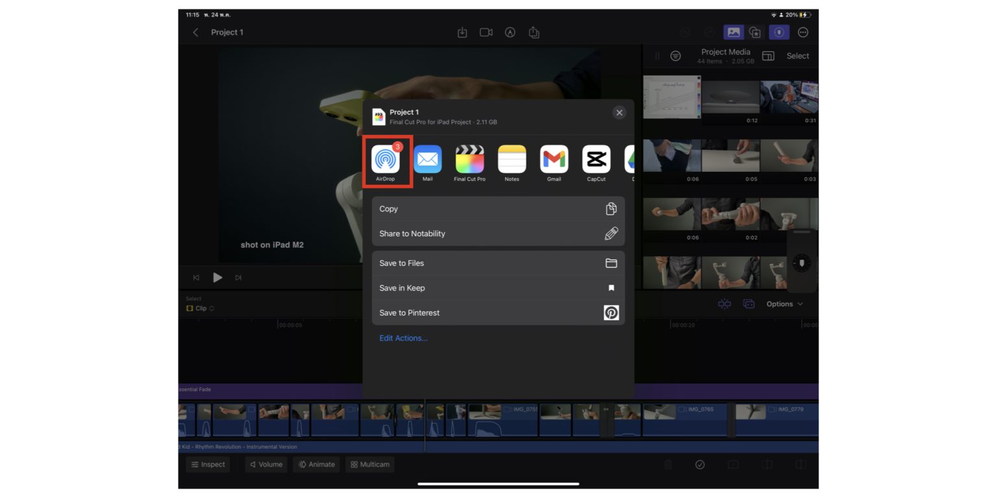Click the sort/filter icon in Project Media panel

[x=676, y=56]
